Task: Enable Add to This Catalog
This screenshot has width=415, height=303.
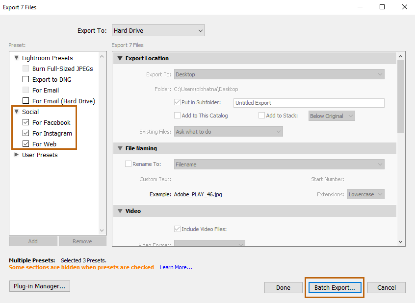Action: pos(177,116)
